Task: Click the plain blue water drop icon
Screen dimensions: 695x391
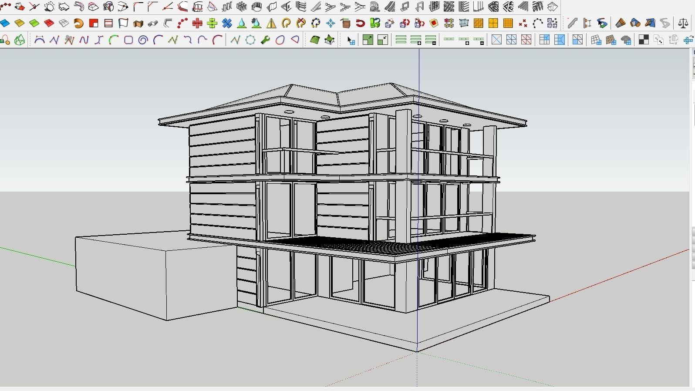Action: tap(242, 23)
